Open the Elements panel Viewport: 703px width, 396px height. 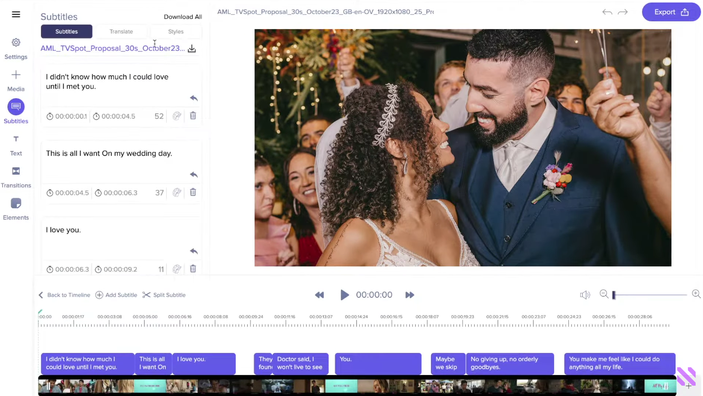tap(16, 209)
